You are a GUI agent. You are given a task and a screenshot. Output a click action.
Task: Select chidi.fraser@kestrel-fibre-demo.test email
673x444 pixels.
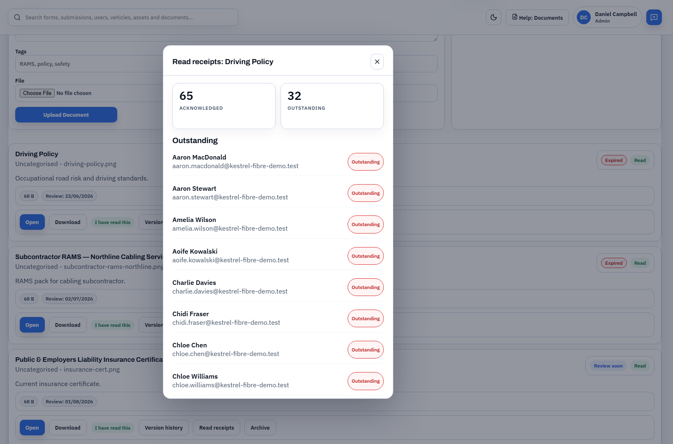(x=226, y=323)
